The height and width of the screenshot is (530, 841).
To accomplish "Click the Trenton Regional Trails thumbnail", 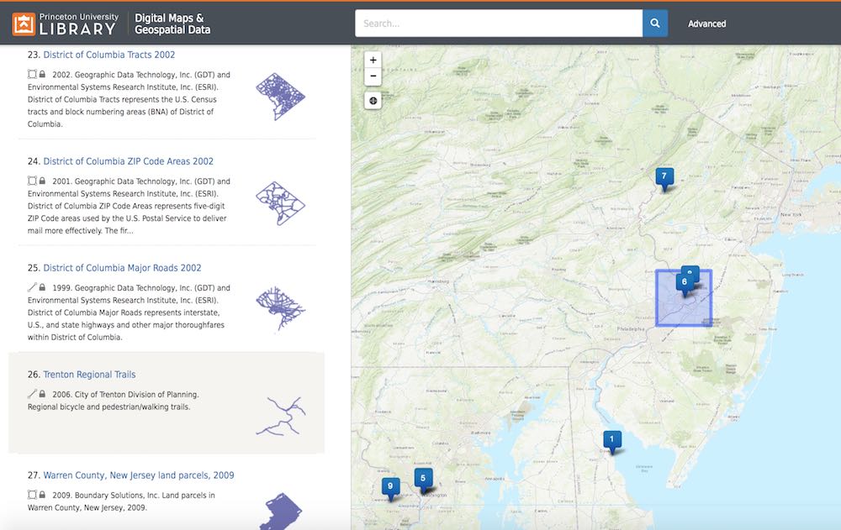I will 280,416.
